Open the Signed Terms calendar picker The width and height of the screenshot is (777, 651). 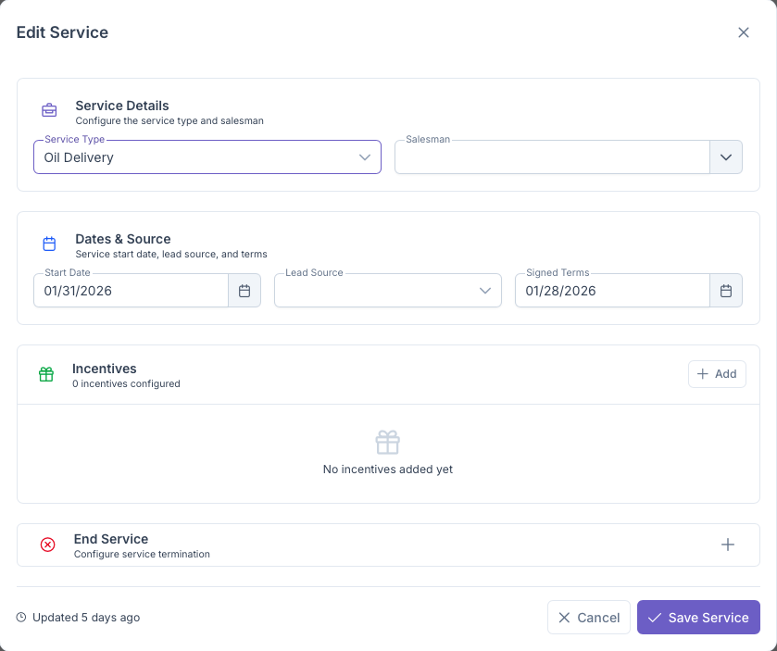(x=726, y=291)
